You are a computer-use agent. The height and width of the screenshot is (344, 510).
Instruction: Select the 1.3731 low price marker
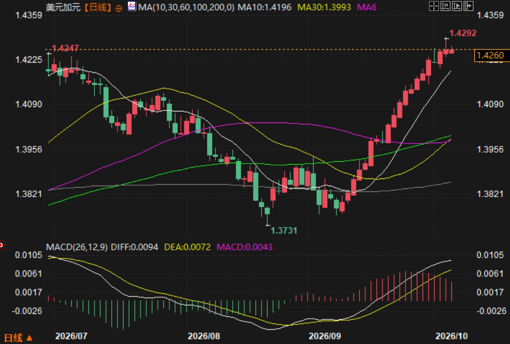tap(284, 231)
